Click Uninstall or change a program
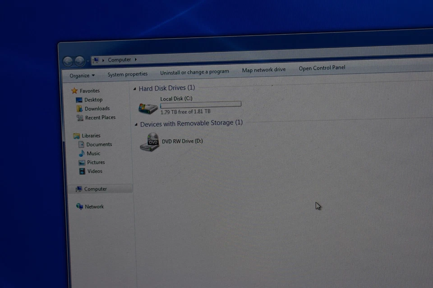Viewport: 433px width, 288px height. point(194,72)
